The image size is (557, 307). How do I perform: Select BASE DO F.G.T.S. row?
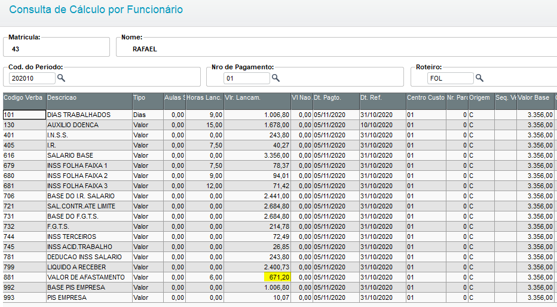click(278, 216)
